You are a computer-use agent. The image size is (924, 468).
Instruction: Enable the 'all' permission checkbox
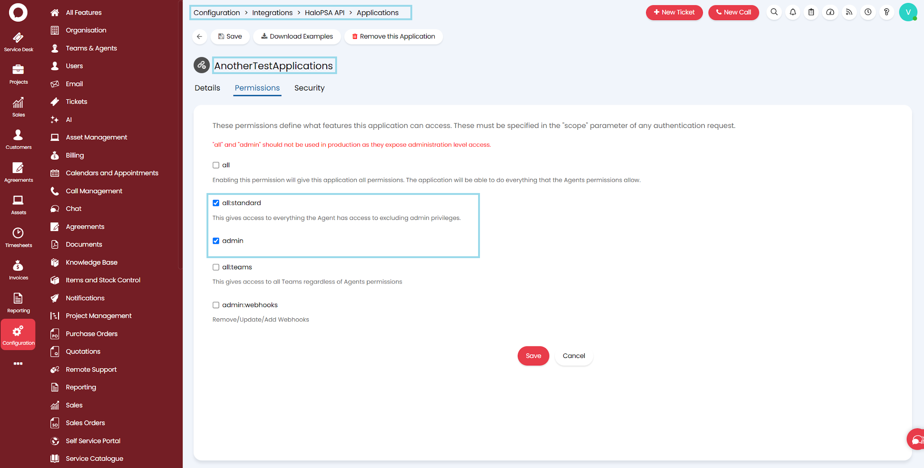pos(216,165)
